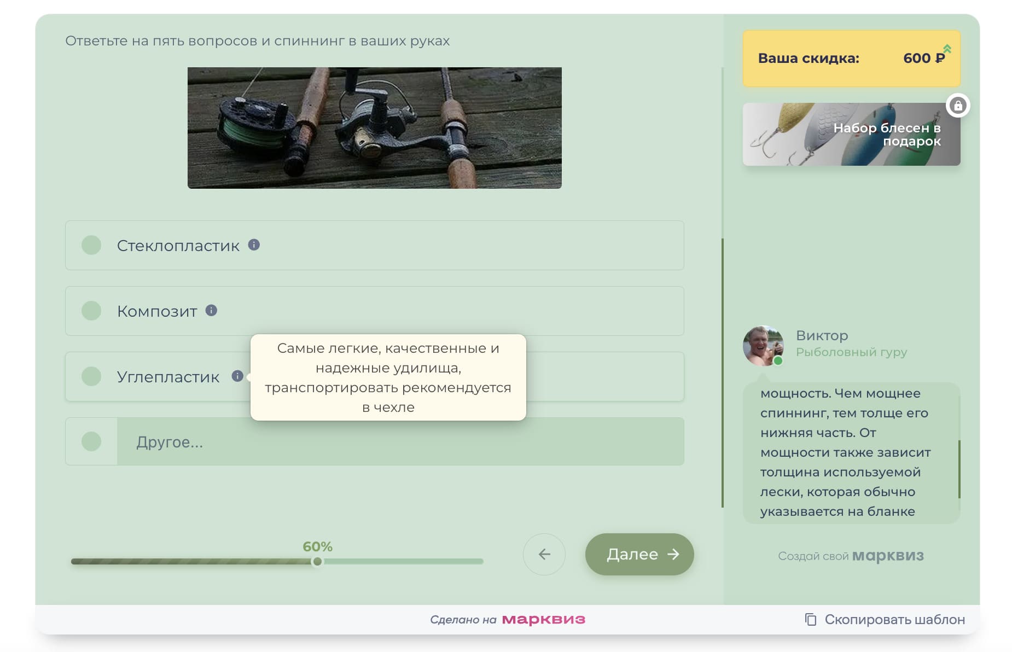Click info icon next to Углепластик
The image size is (1012, 652).
tap(237, 376)
